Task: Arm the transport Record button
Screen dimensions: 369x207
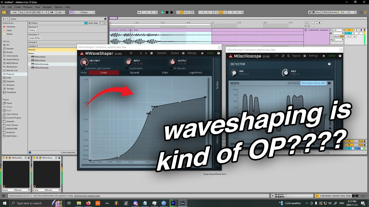Action: click(x=172, y=12)
